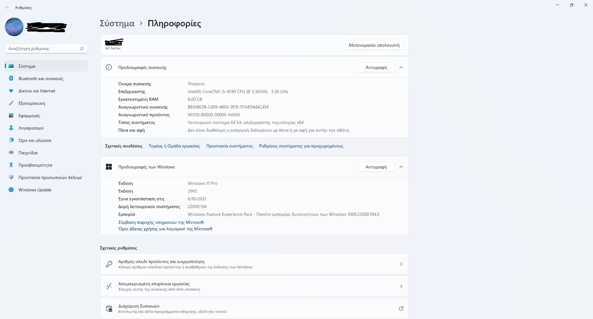This screenshot has height=319, width=593.
Task: Open the Αριθμός-κλειδί προϊόντος και ενεργοποίηση chevron
Action: [401, 264]
